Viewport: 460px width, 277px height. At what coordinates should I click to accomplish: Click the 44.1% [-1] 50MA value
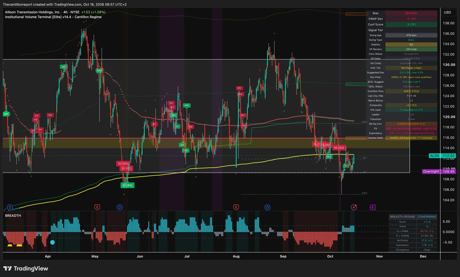point(427,231)
